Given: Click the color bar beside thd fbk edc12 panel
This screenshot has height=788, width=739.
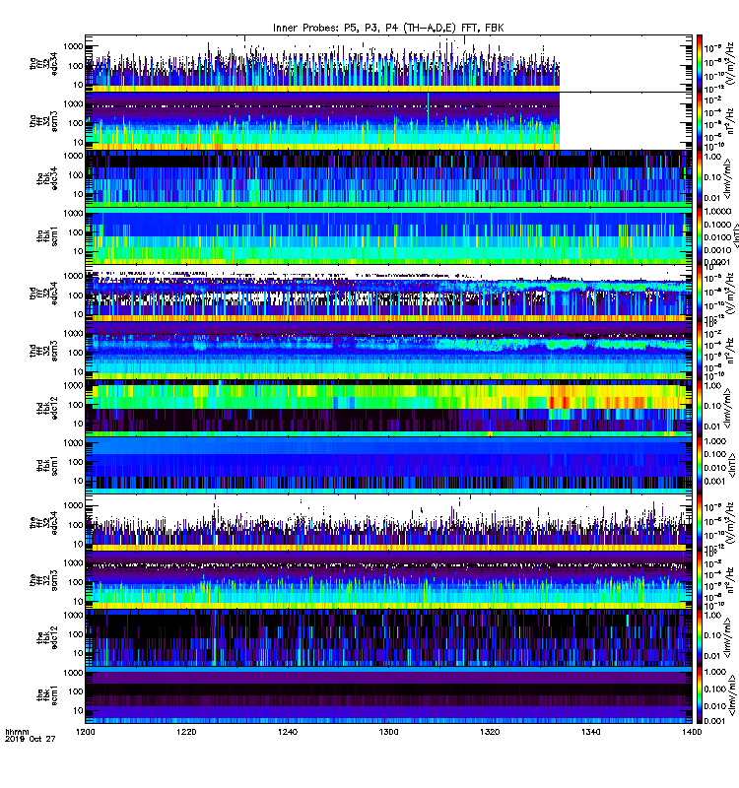Looking at the screenshot, I should coord(699,408).
